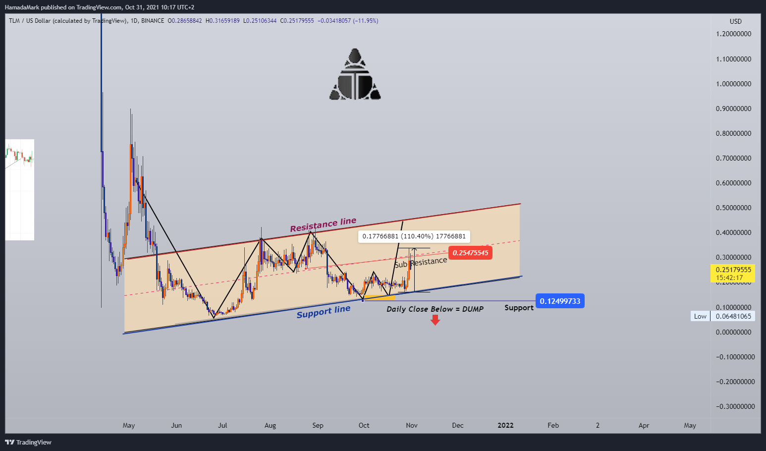This screenshot has height=451, width=766.
Task: Click the yellow current price label 0.25179555
Action: 733,273
